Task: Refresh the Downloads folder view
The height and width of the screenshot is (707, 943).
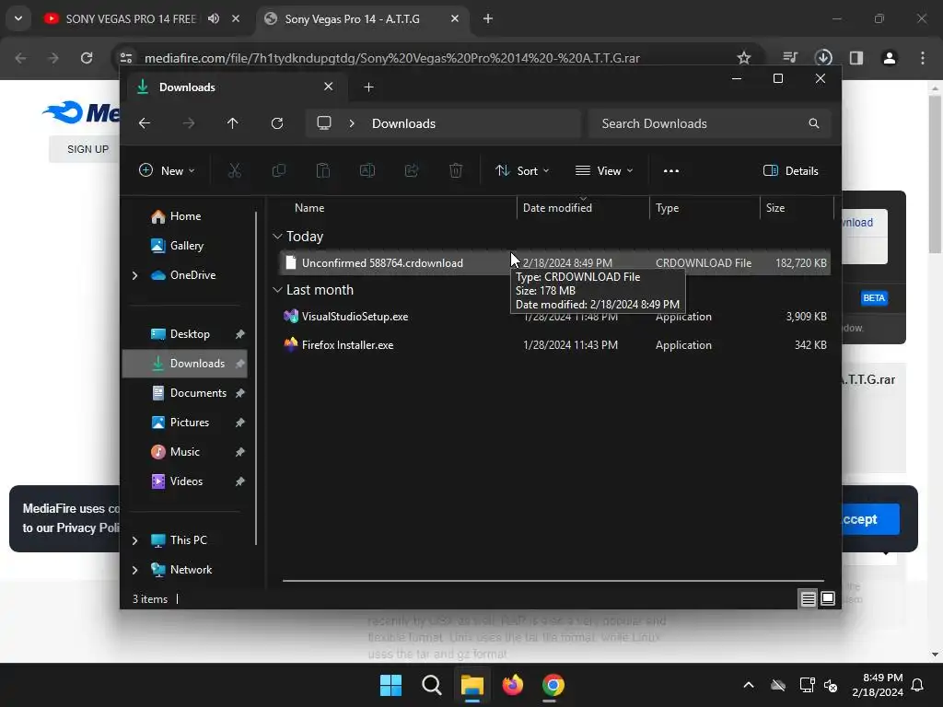Action: pos(277,123)
